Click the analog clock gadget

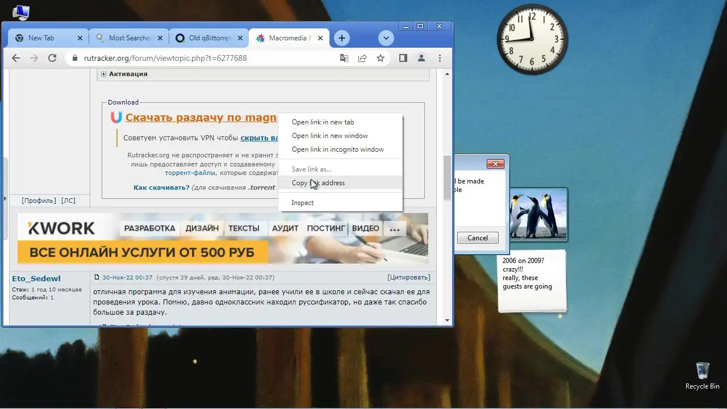click(x=532, y=39)
